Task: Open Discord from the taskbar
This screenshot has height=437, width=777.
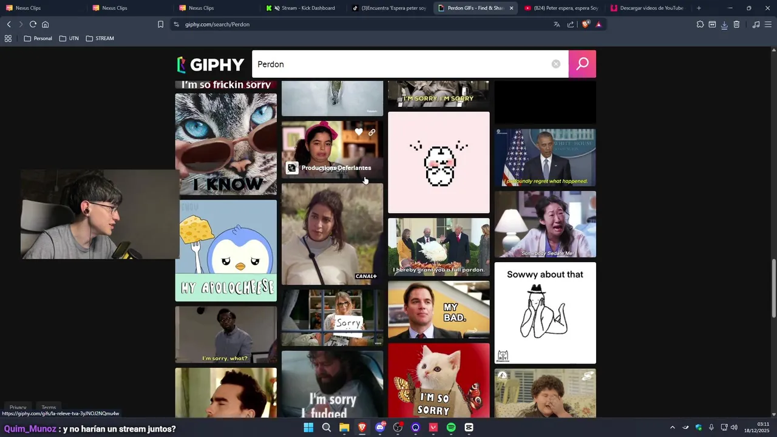Action: click(380, 427)
